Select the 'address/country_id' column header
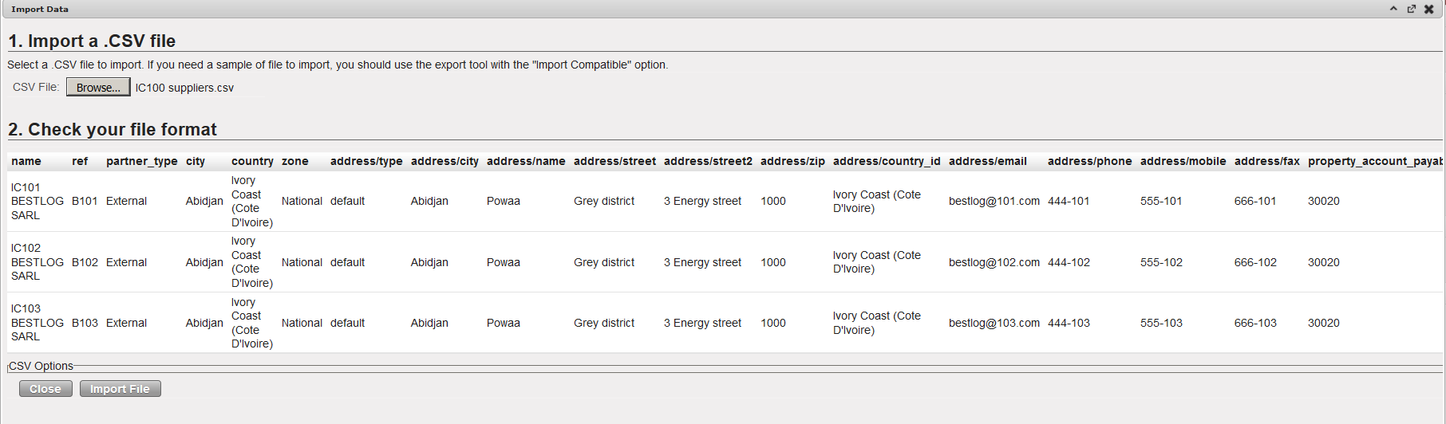Viewport: 1446px width, 424px height. coord(887,161)
